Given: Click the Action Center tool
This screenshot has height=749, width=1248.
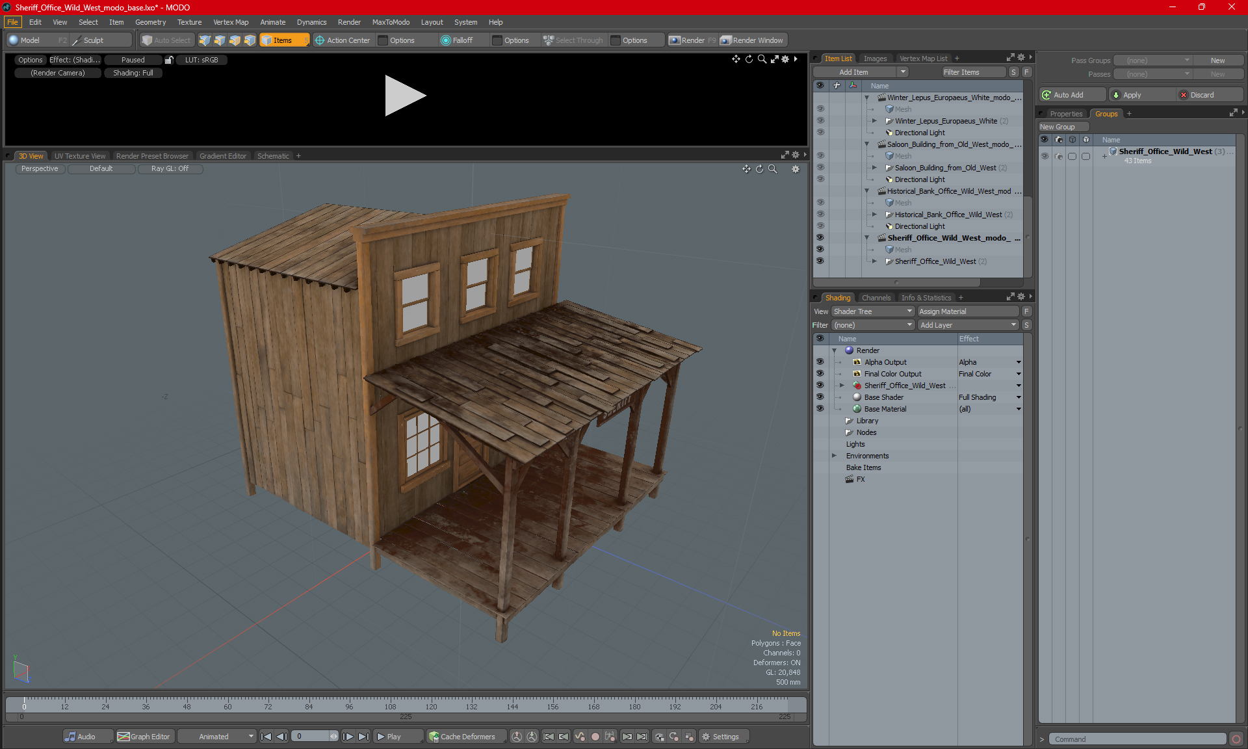Looking at the screenshot, I should pyautogui.click(x=343, y=40).
